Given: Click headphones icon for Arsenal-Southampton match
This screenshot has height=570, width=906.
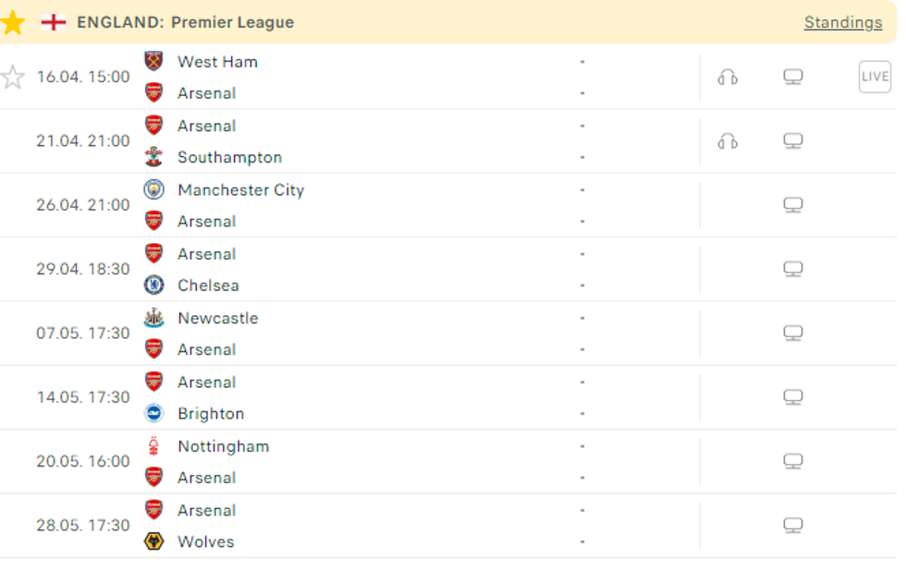Looking at the screenshot, I should coord(728,141).
